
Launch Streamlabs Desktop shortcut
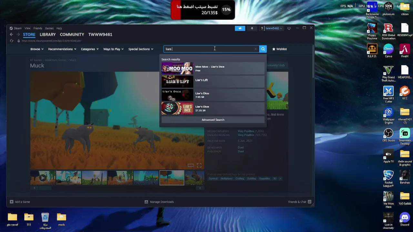tap(405, 137)
